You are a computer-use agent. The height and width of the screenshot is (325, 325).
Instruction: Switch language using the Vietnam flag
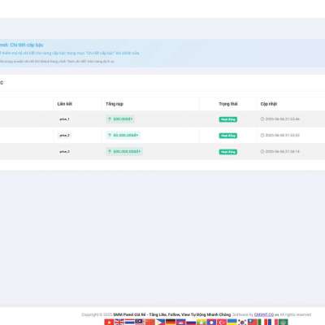(109, 322)
